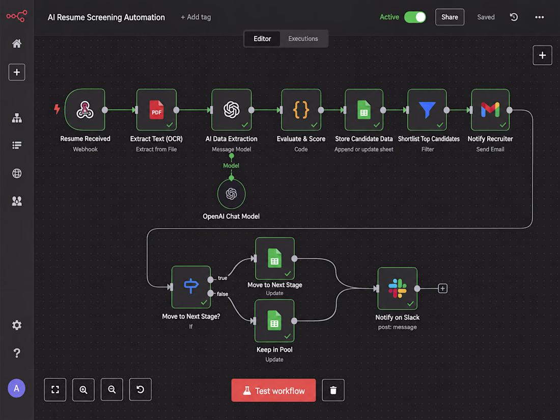Open the Help question mark icon
This screenshot has width=560, height=420.
17,353
